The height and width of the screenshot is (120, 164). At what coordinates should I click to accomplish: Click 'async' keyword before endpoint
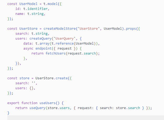tap(28, 49)
